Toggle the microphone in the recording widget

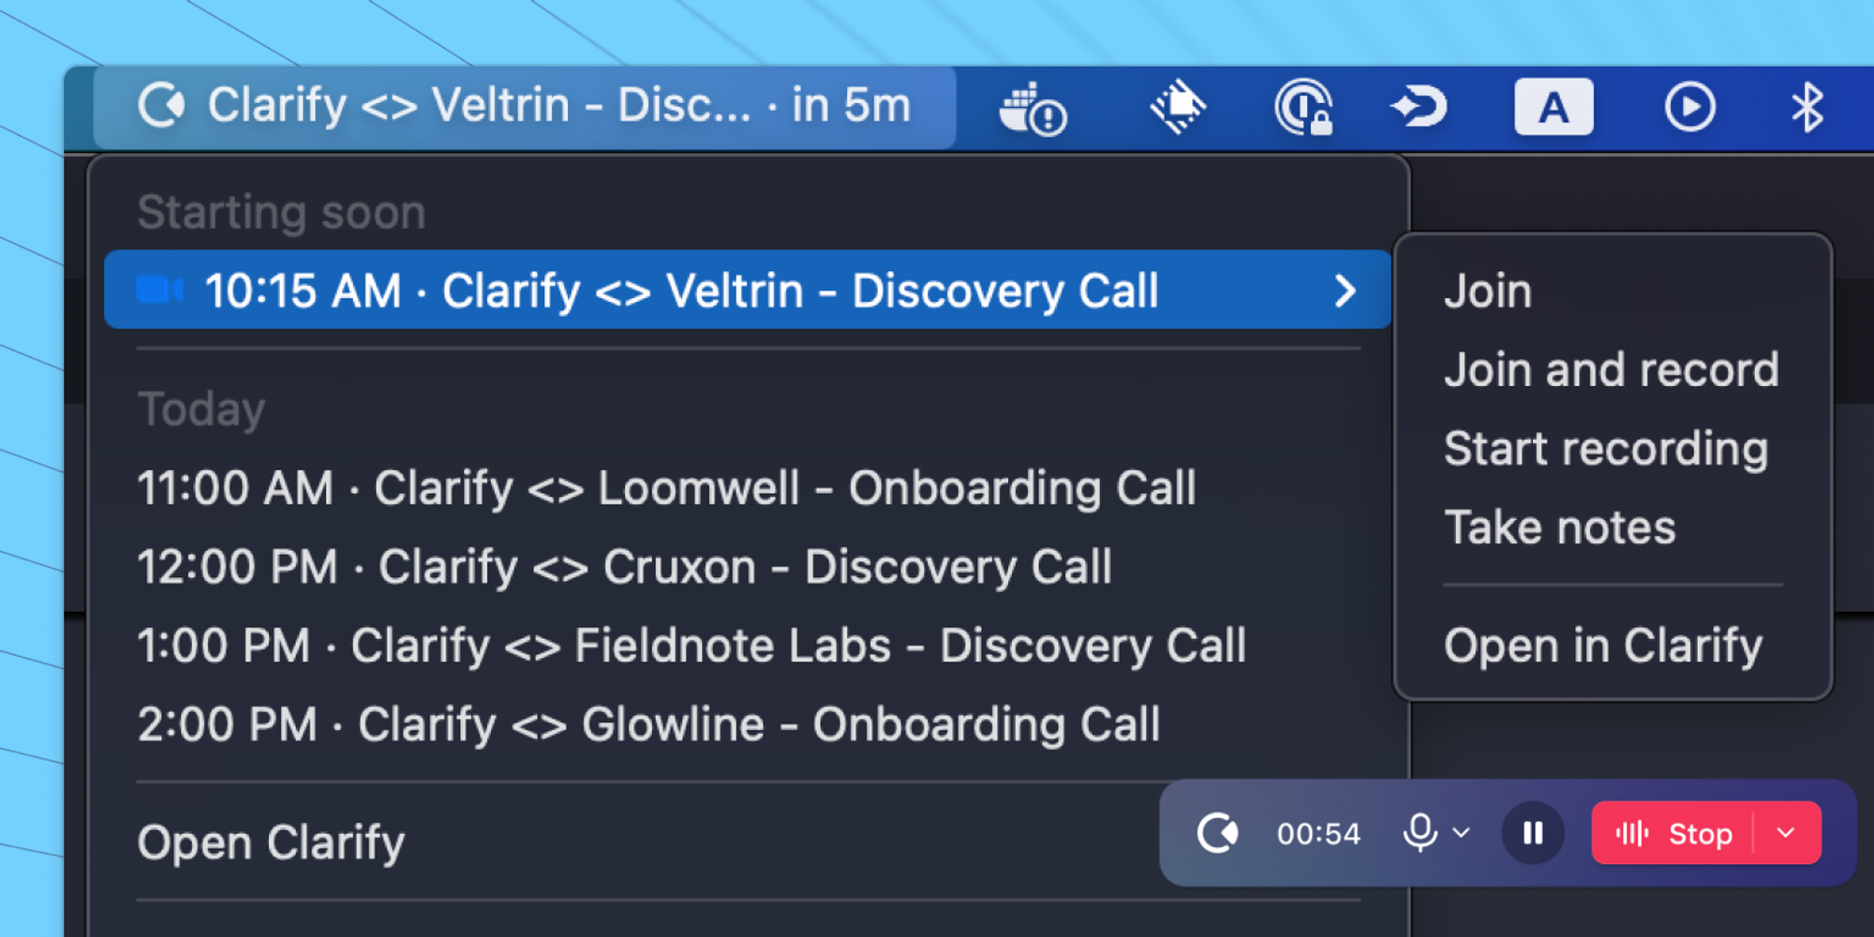(1420, 832)
